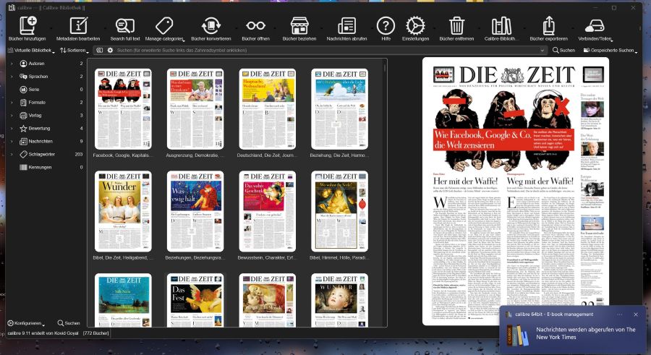Click the Bücher entfernen trash icon
This screenshot has height=355, width=651.
[456, 26]
